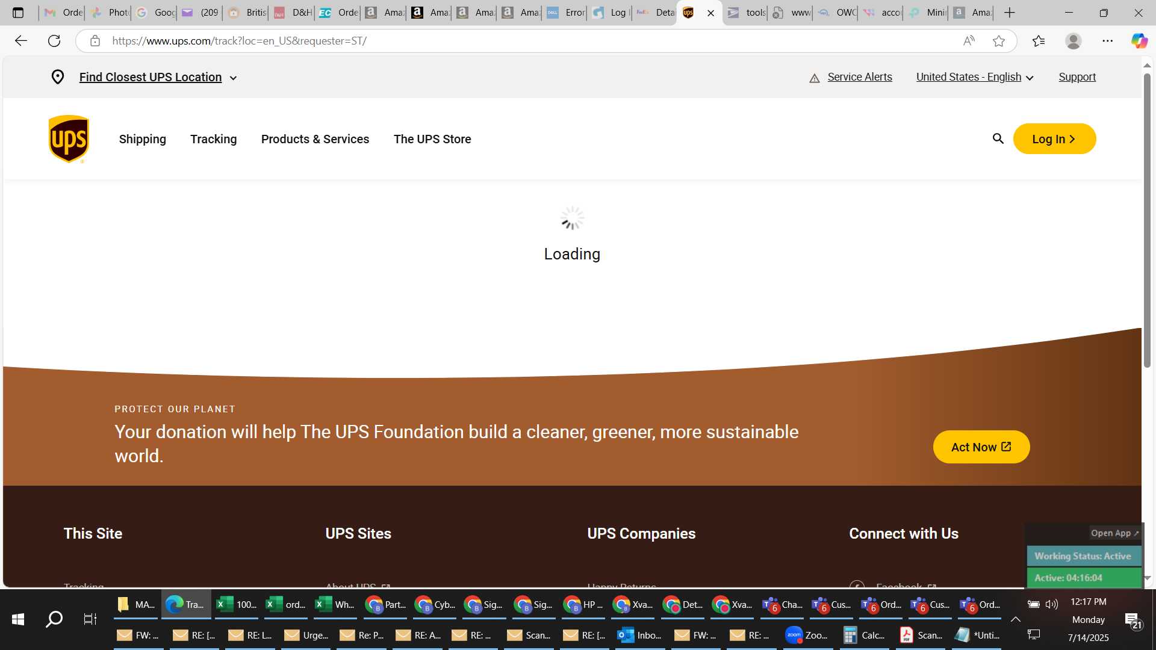Click the location pin icon
The height and width of the screenshot is (650, 1156).
point(58,77)
